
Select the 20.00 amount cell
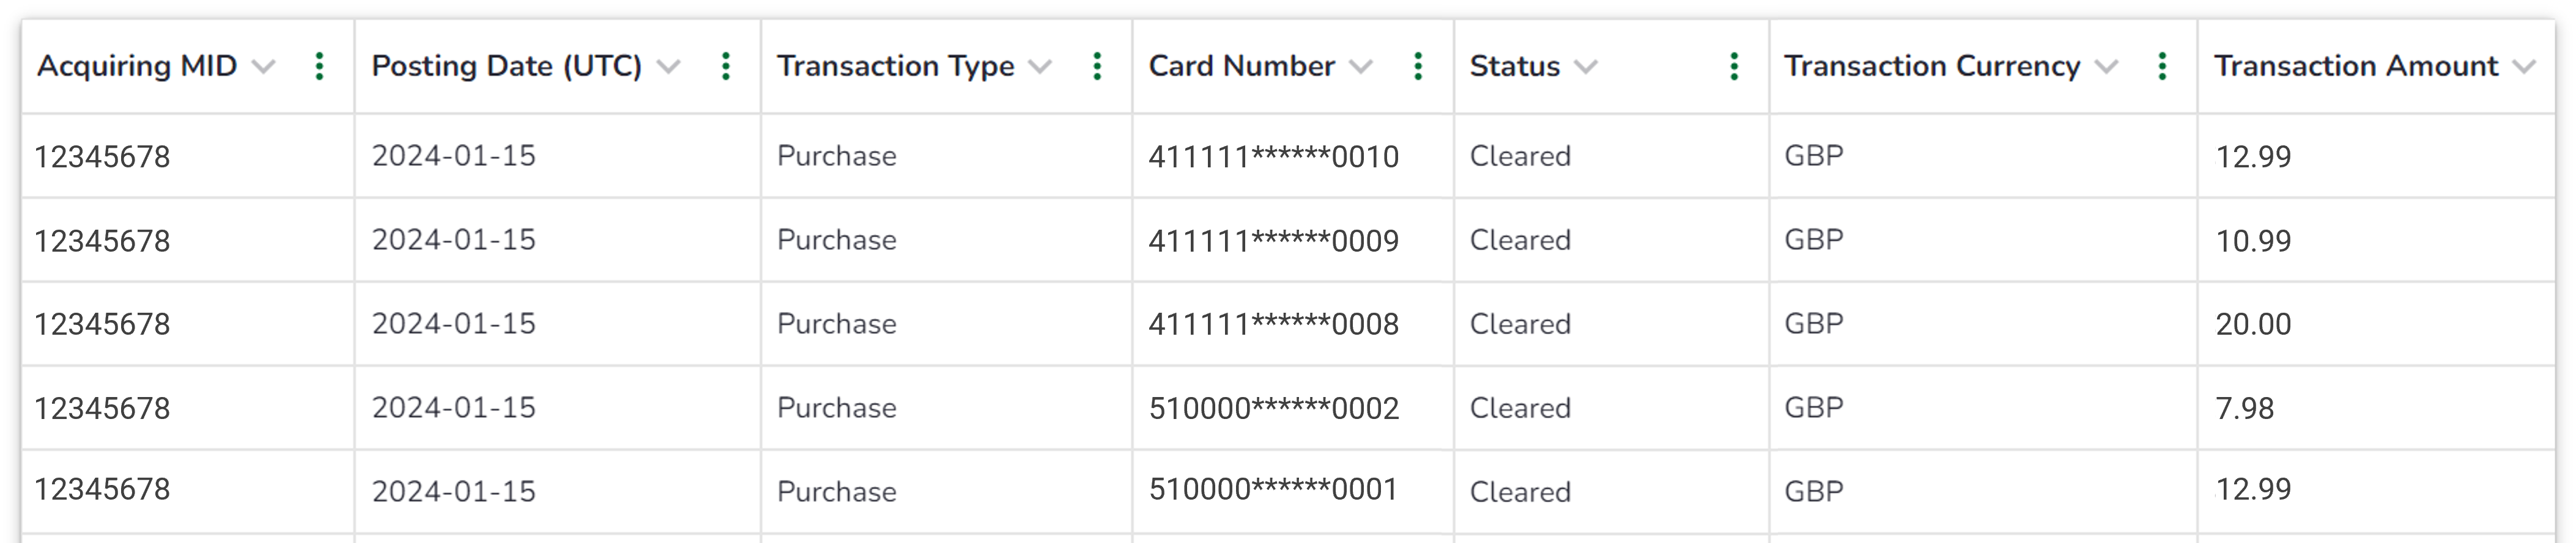pos(2253,324)
